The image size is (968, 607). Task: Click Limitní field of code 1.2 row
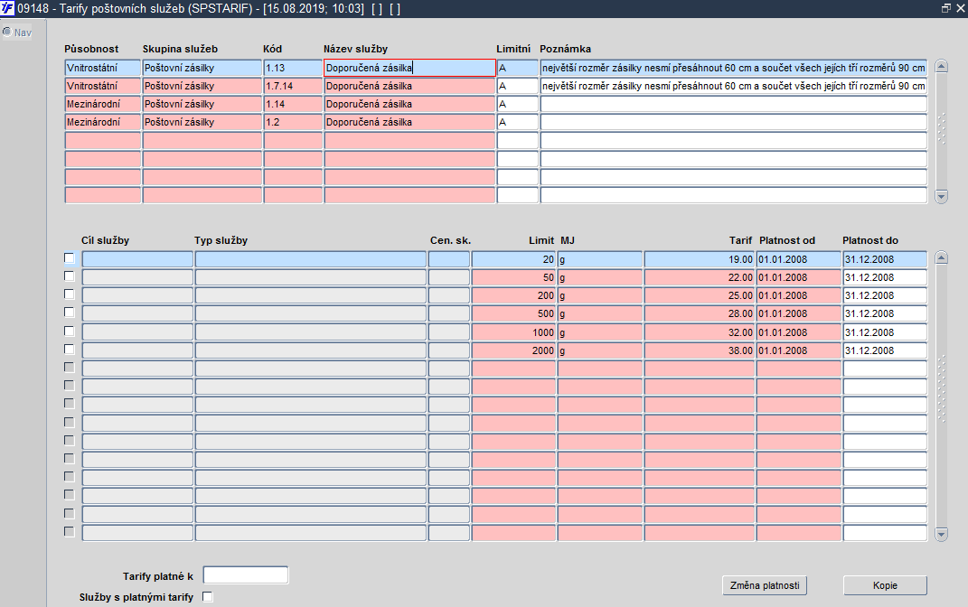pos(517,122)
